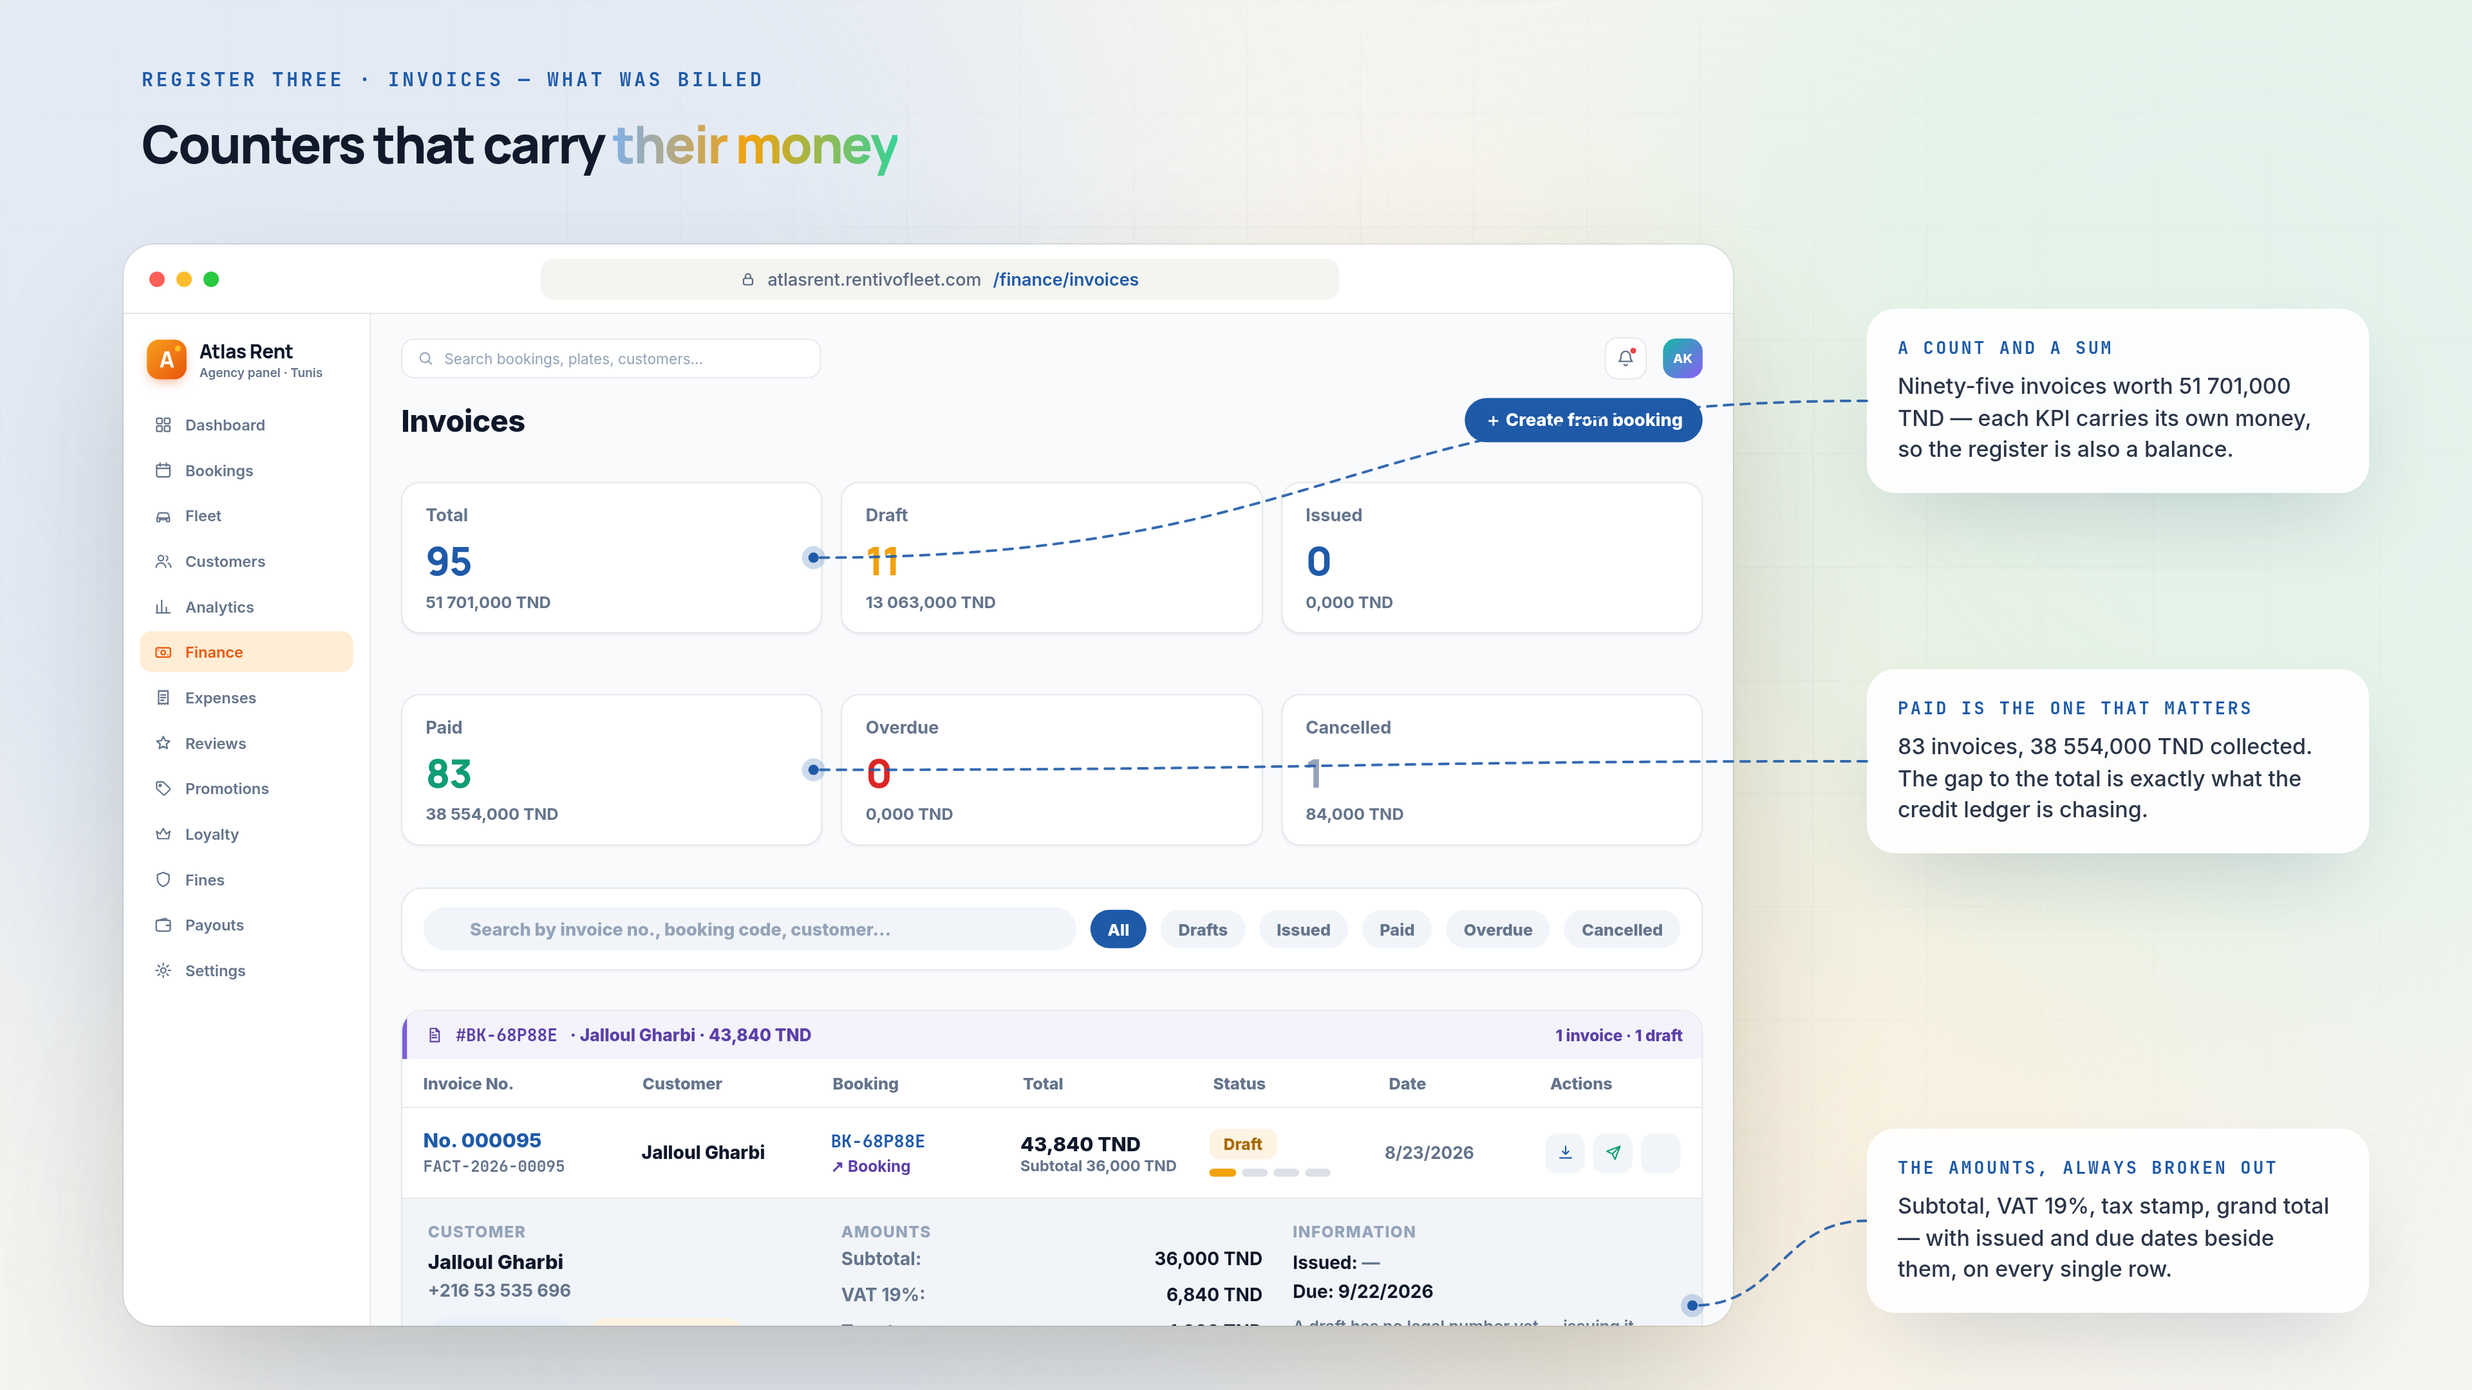The height and width of the screenshot is (1390, 2472).
Task: Select the Fleet car icon
Action: tap(163, 516)
